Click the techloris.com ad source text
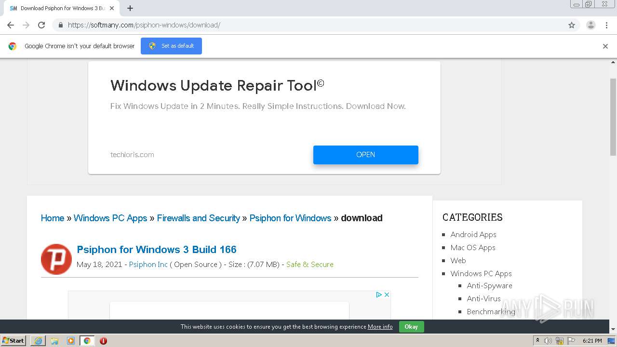617x347 pixels. [x=132, y=155]
